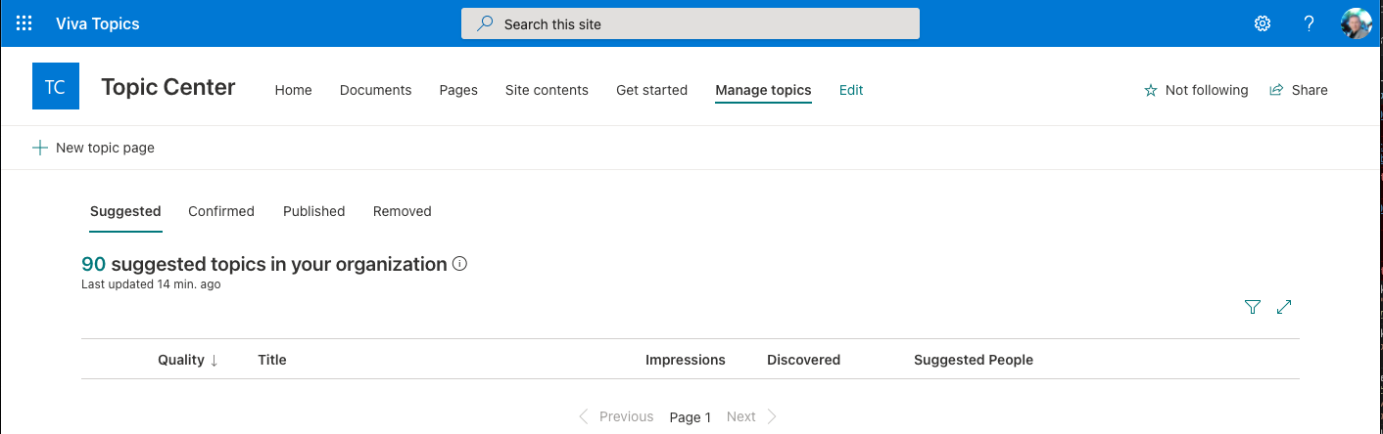Expand topics list to full screen
The width and height of the screenshot is (1383, 434).
point(1284,307)
